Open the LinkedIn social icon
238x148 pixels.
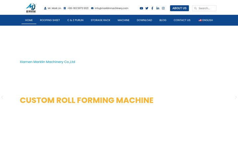pos(158,8)
